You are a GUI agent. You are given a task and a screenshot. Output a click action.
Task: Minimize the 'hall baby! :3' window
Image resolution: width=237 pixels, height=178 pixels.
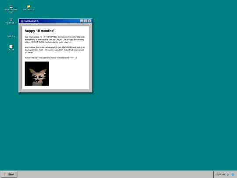click(x=82, y=21)
